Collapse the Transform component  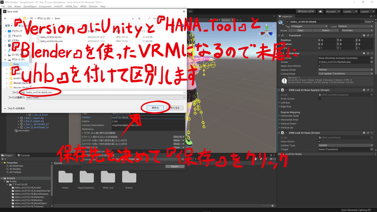pos(279,35)
